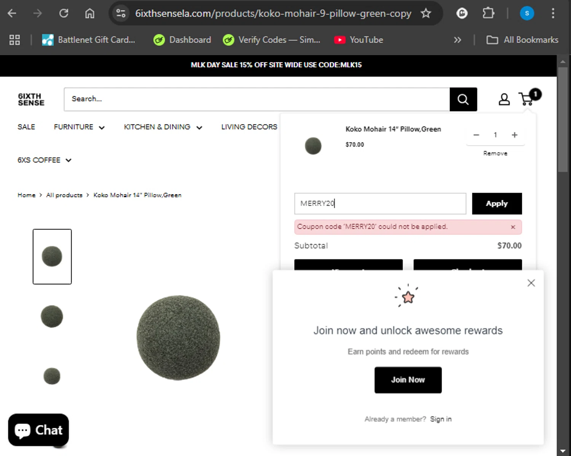Click the browser forward arrow
The image size is (571, 456).
[x=37, y=14]
